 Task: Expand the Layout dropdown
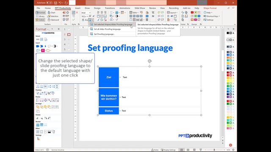pos(172,13)
